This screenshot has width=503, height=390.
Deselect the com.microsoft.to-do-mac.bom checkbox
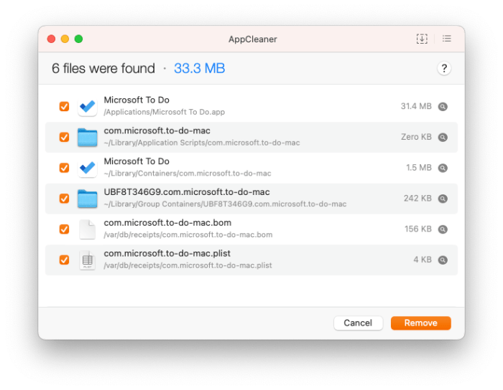tap(64, 229)
